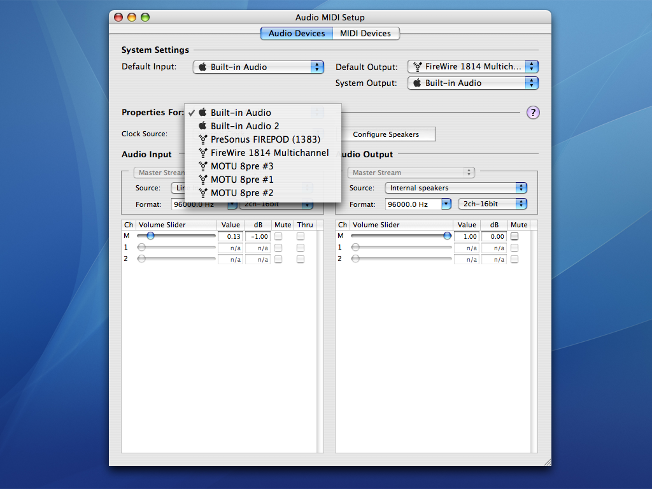The height and width of the screenshot is (489, 652).
Task: Click output table Mute column header
Action: coord(519,225)
